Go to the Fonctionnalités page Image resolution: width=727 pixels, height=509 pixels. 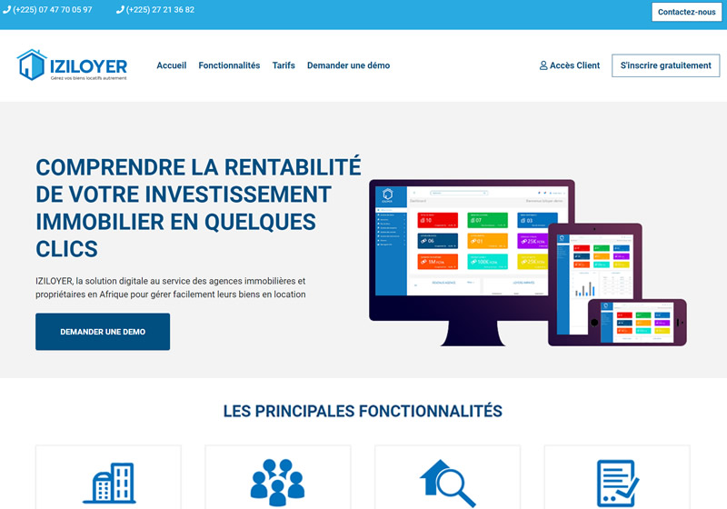(x=229, y=65)
